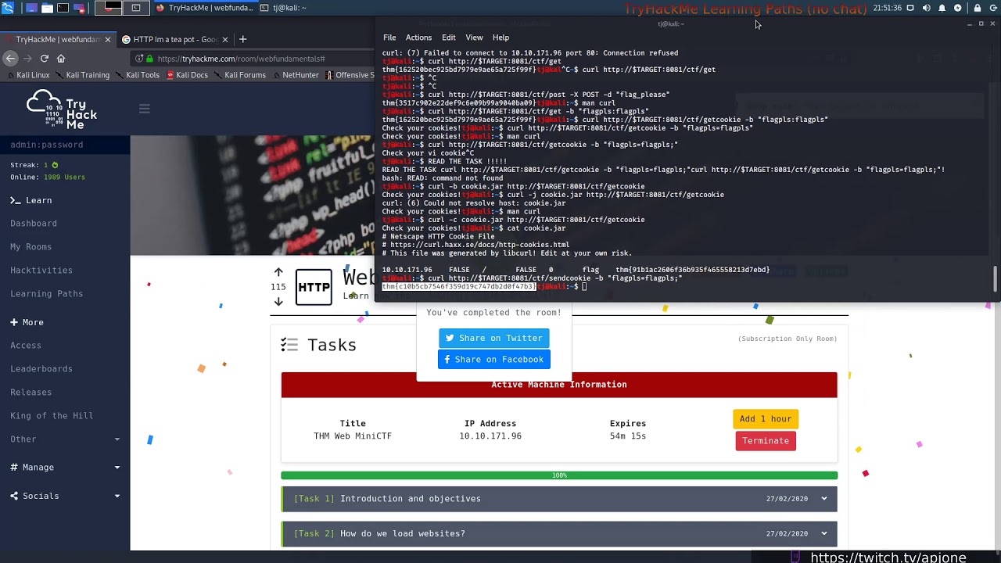Click the 100% room progress bar
This screenshot has height=563, width=1001.
[x=559, y=475]
